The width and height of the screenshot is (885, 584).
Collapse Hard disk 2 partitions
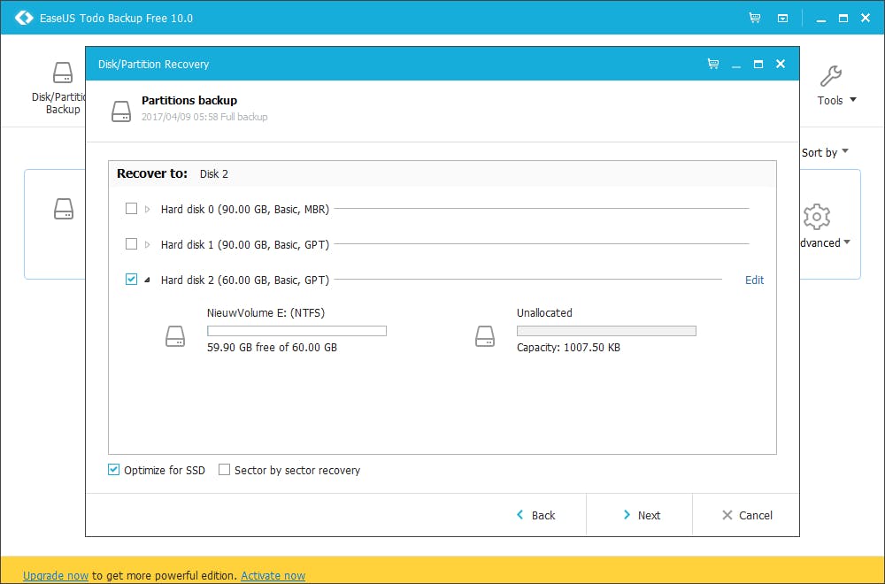[x=147, y=280]
